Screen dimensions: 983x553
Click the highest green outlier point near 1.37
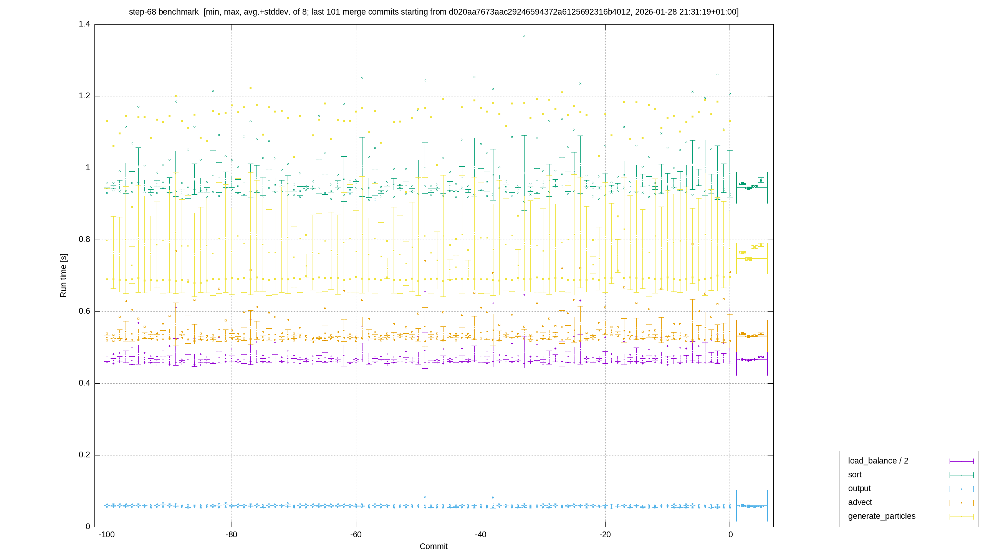524,36
